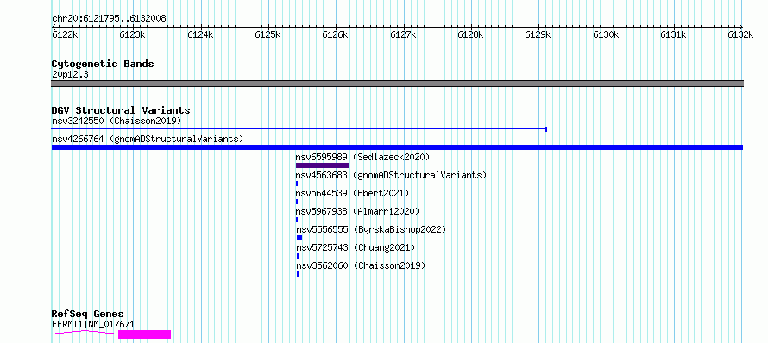This screenshot has height=343, width=768.
Task: Click the DGV Structural Variants track title
Action: 121,110
